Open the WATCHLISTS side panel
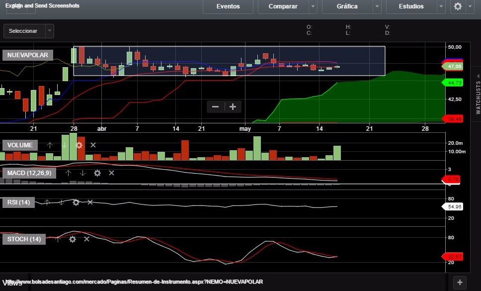This screenshot has height=291, width=481. 478,95
